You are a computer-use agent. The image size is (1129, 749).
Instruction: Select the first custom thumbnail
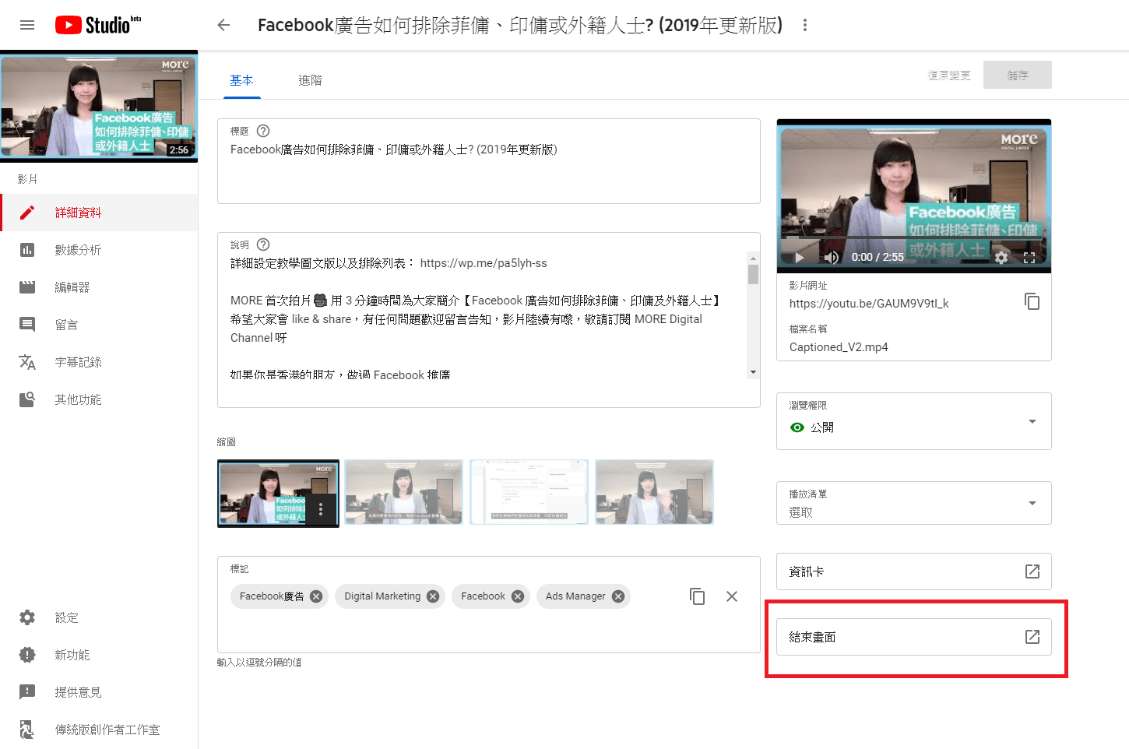pyautogui.click(x=278, y=493)
